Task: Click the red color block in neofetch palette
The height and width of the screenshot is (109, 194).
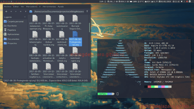Action: tap(149, 87)
